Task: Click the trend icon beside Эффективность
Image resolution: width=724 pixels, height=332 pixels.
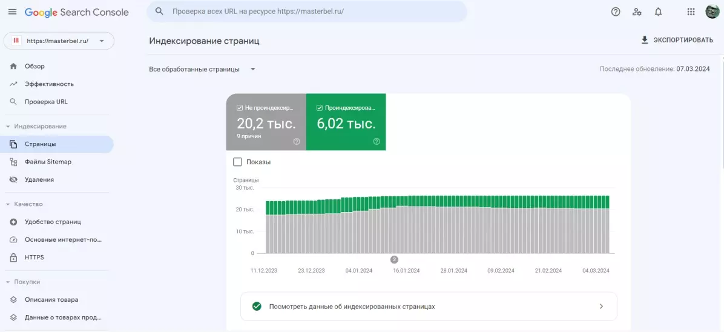Action: [x=13, y=84]
